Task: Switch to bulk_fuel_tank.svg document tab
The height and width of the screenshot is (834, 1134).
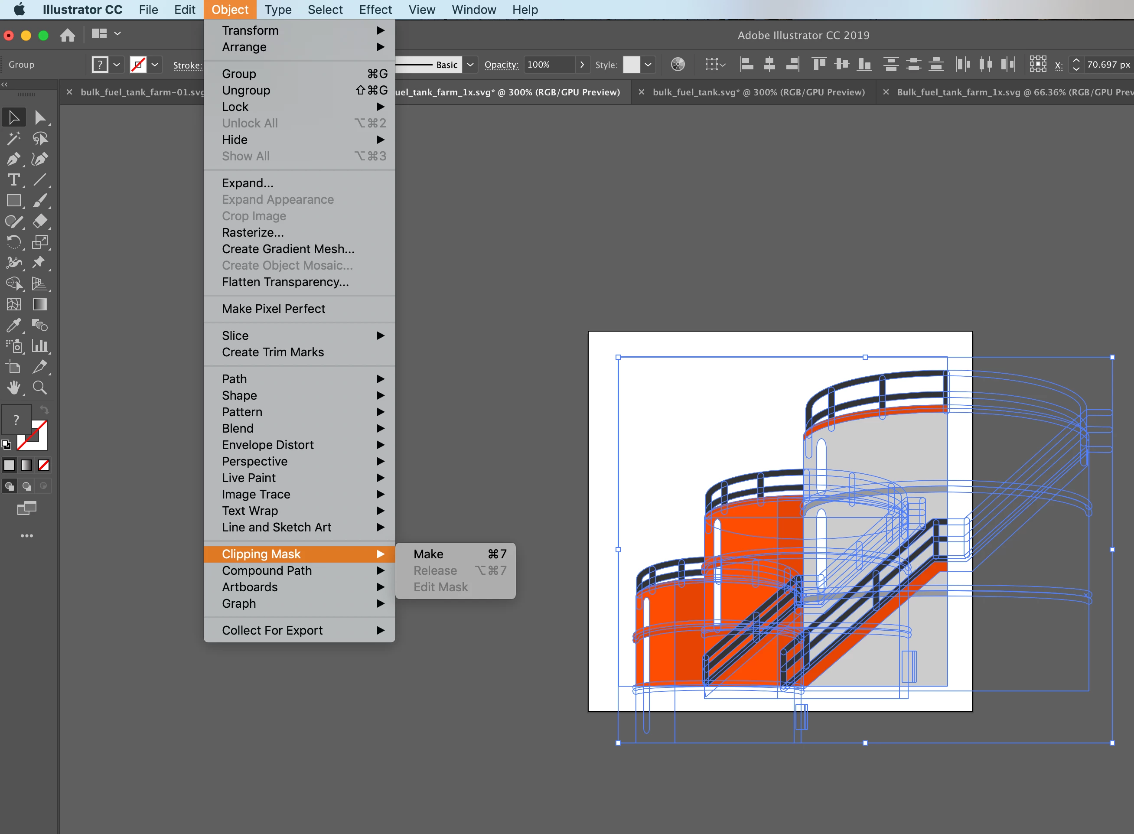Action: point(758,92)
